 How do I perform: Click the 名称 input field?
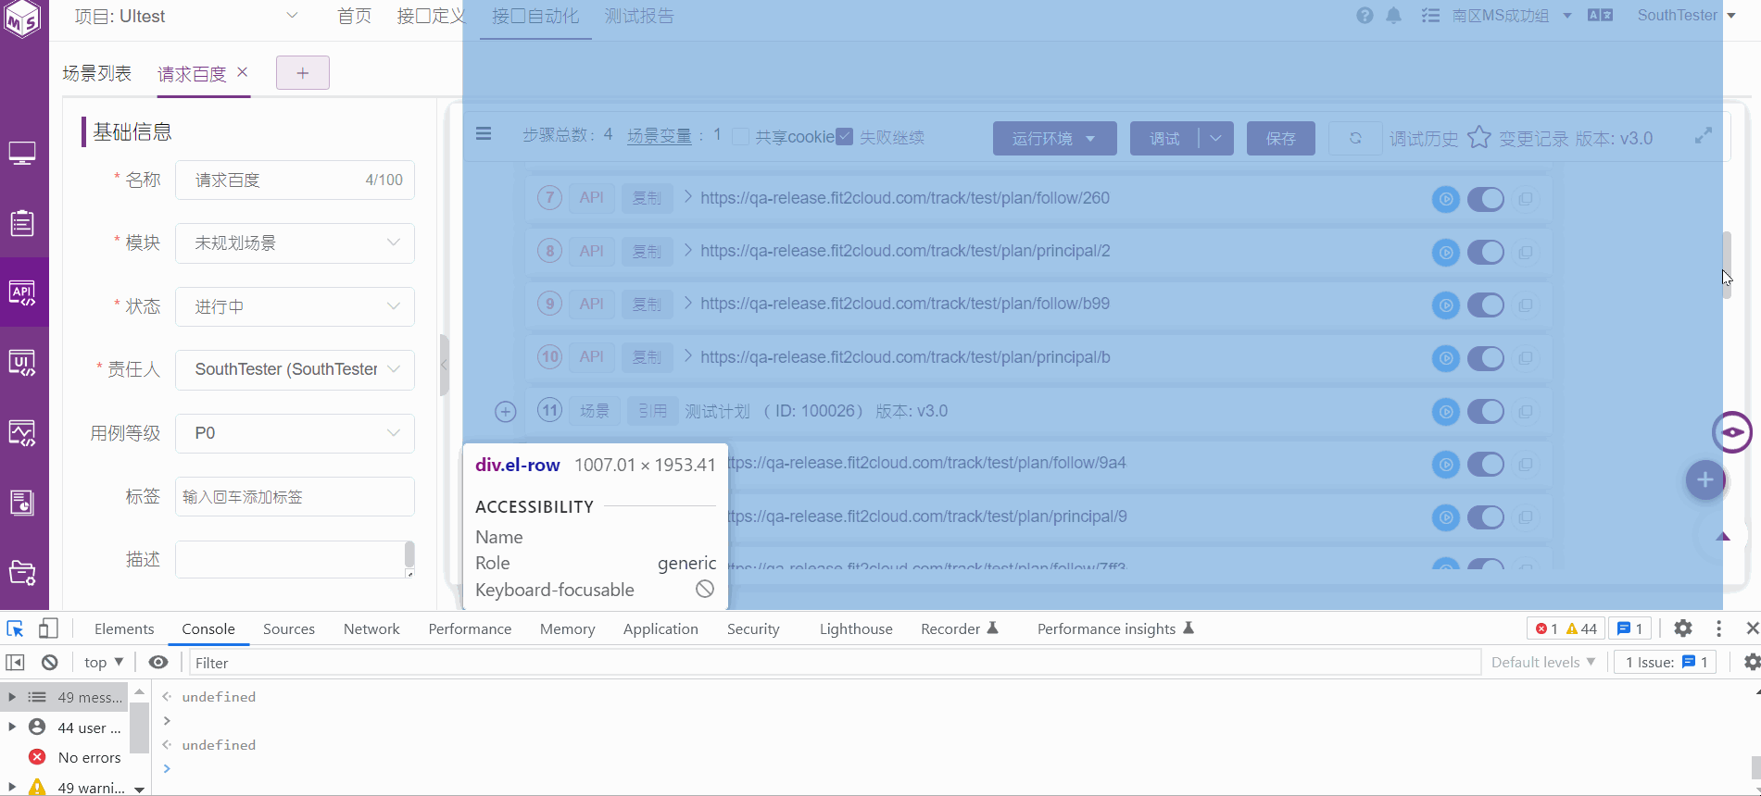point(295,180)
